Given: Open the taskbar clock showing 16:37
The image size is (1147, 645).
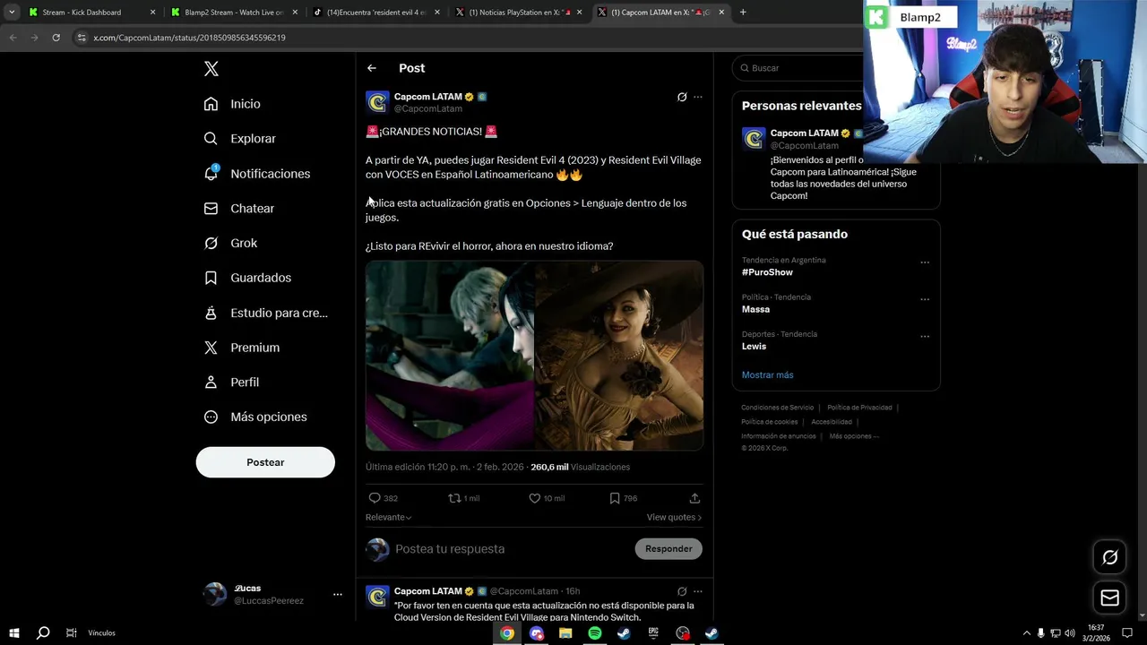Looking at the screenshot, I should (x=1095, y=633).
